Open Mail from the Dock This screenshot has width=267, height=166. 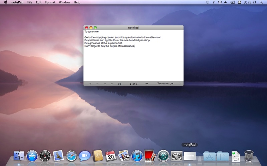click(x=58, y=156)
